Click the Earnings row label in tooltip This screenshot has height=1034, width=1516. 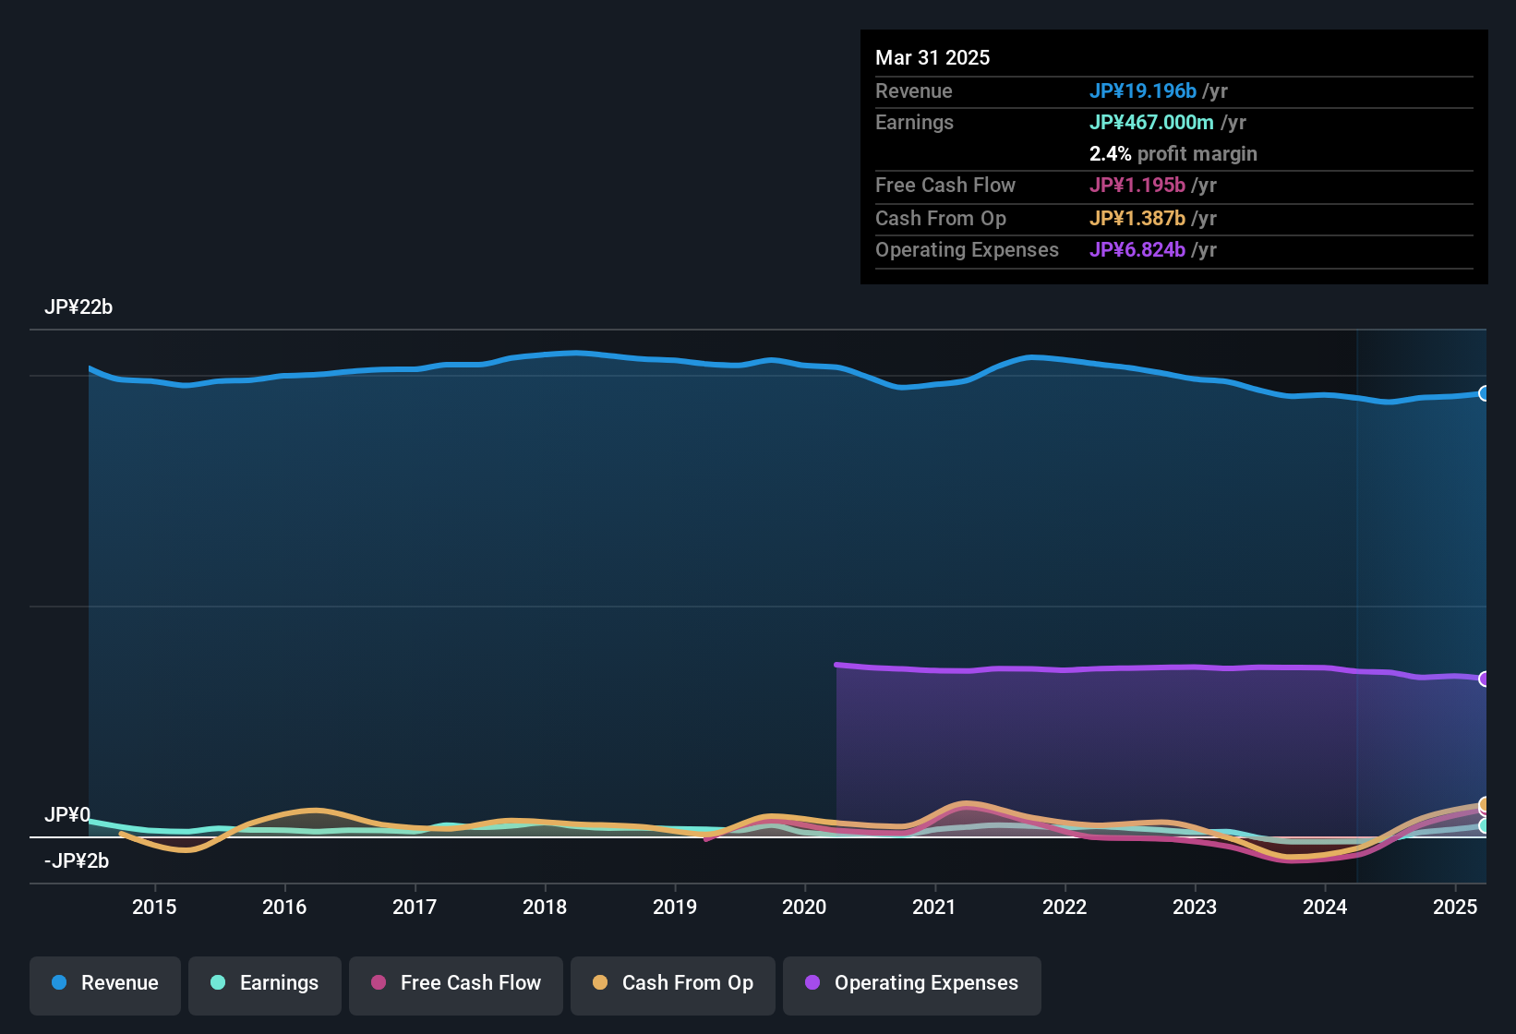click(914, 122)
